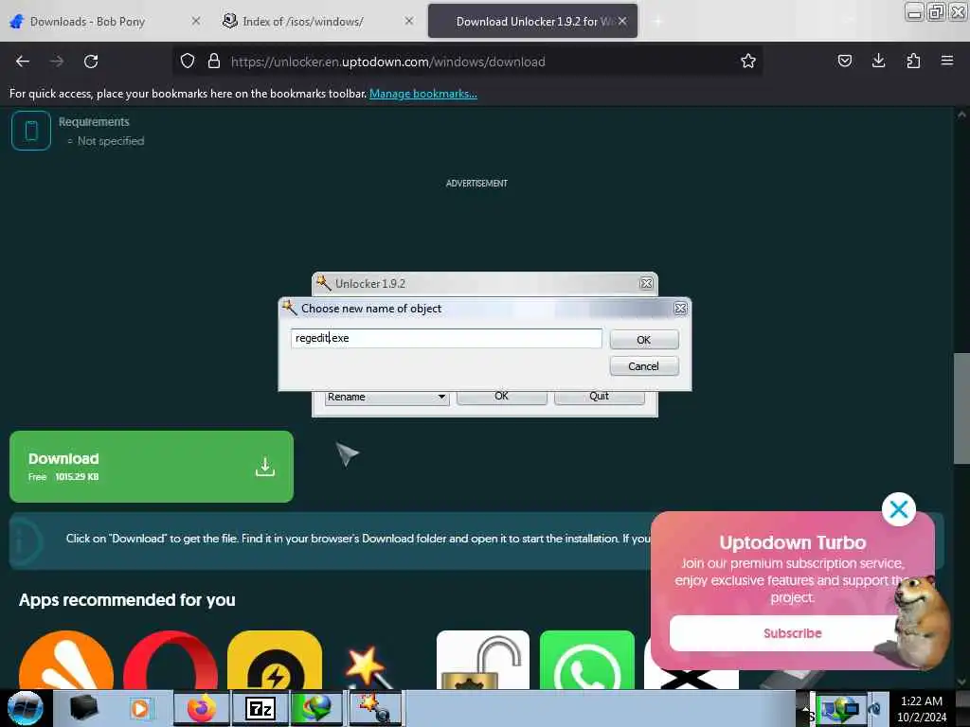This screenshot has width=970, height=727.
Task: Reload the page with the refresh icon
Action: (x=91, y=62)
